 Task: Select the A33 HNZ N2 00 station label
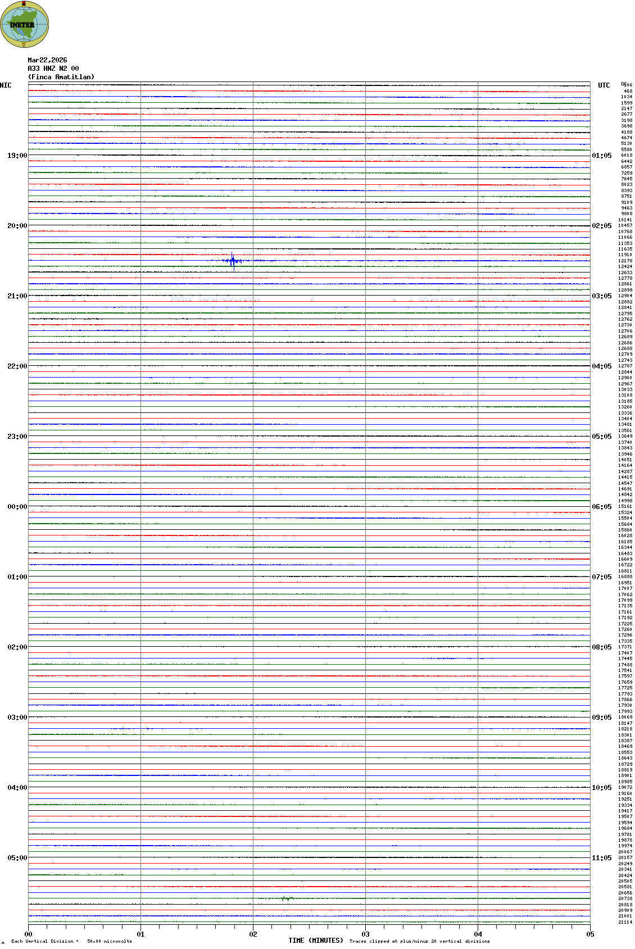coord(53,69)
